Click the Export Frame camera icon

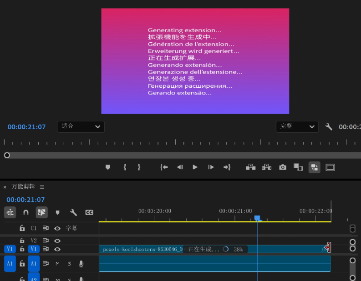pos(283,167)
